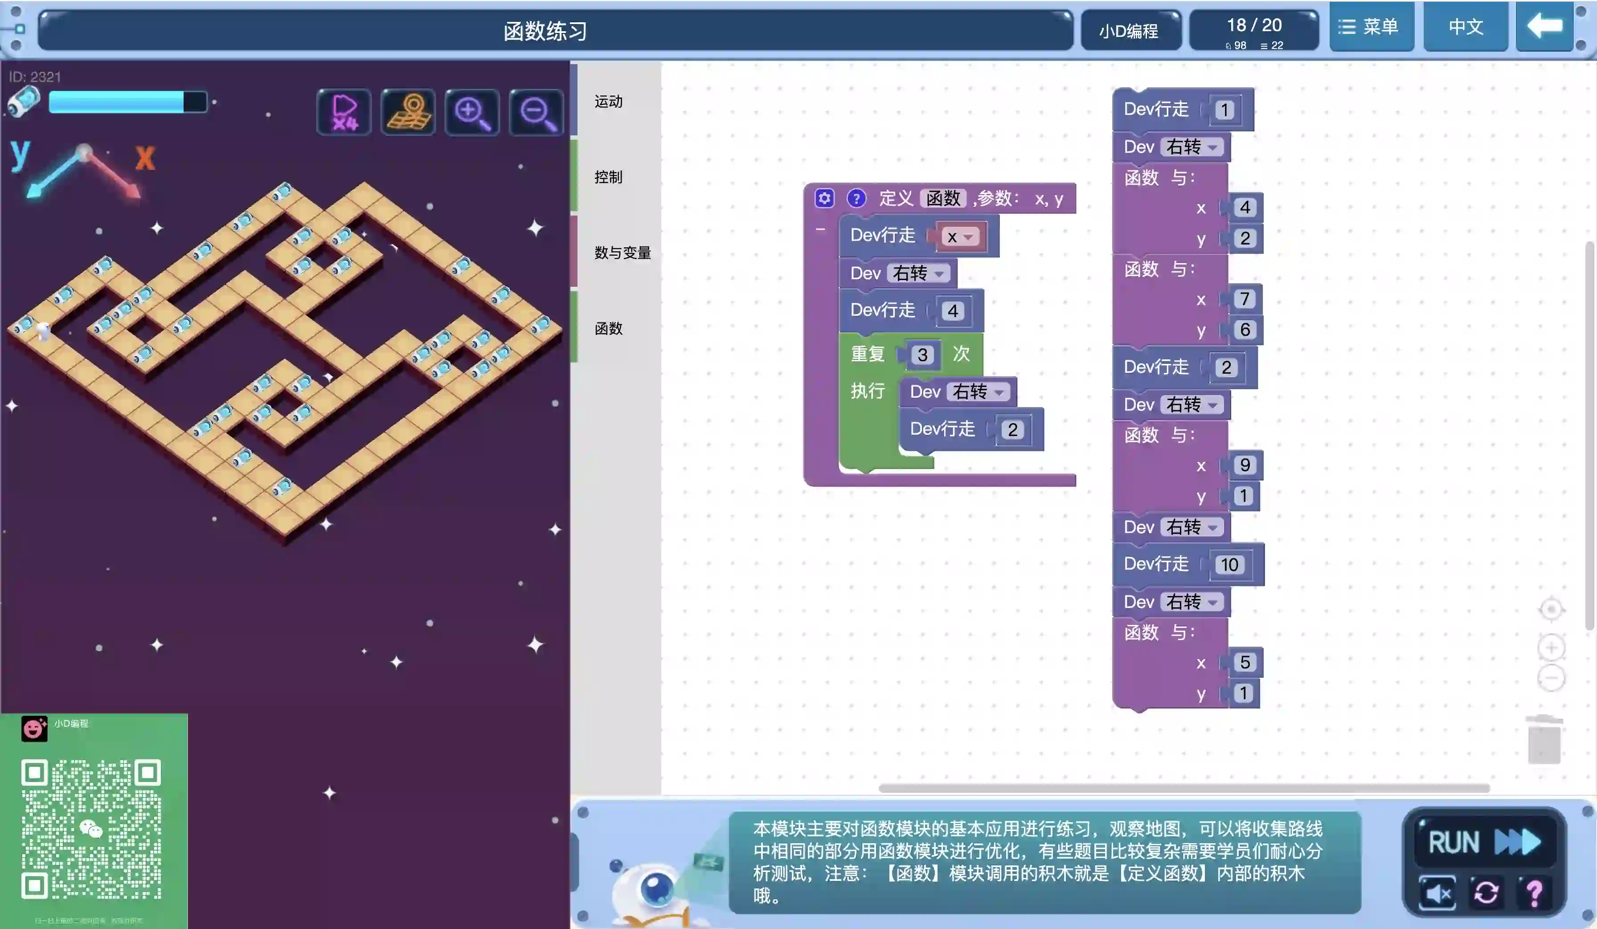This screenshot has height=929, width=1597.
Task: Click the question mark on function definition block
Action: [x=856, y=198]
